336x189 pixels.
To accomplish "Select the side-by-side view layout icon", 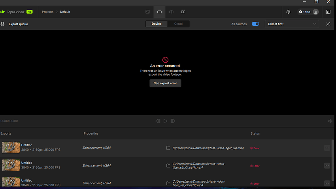I will 183,12.
